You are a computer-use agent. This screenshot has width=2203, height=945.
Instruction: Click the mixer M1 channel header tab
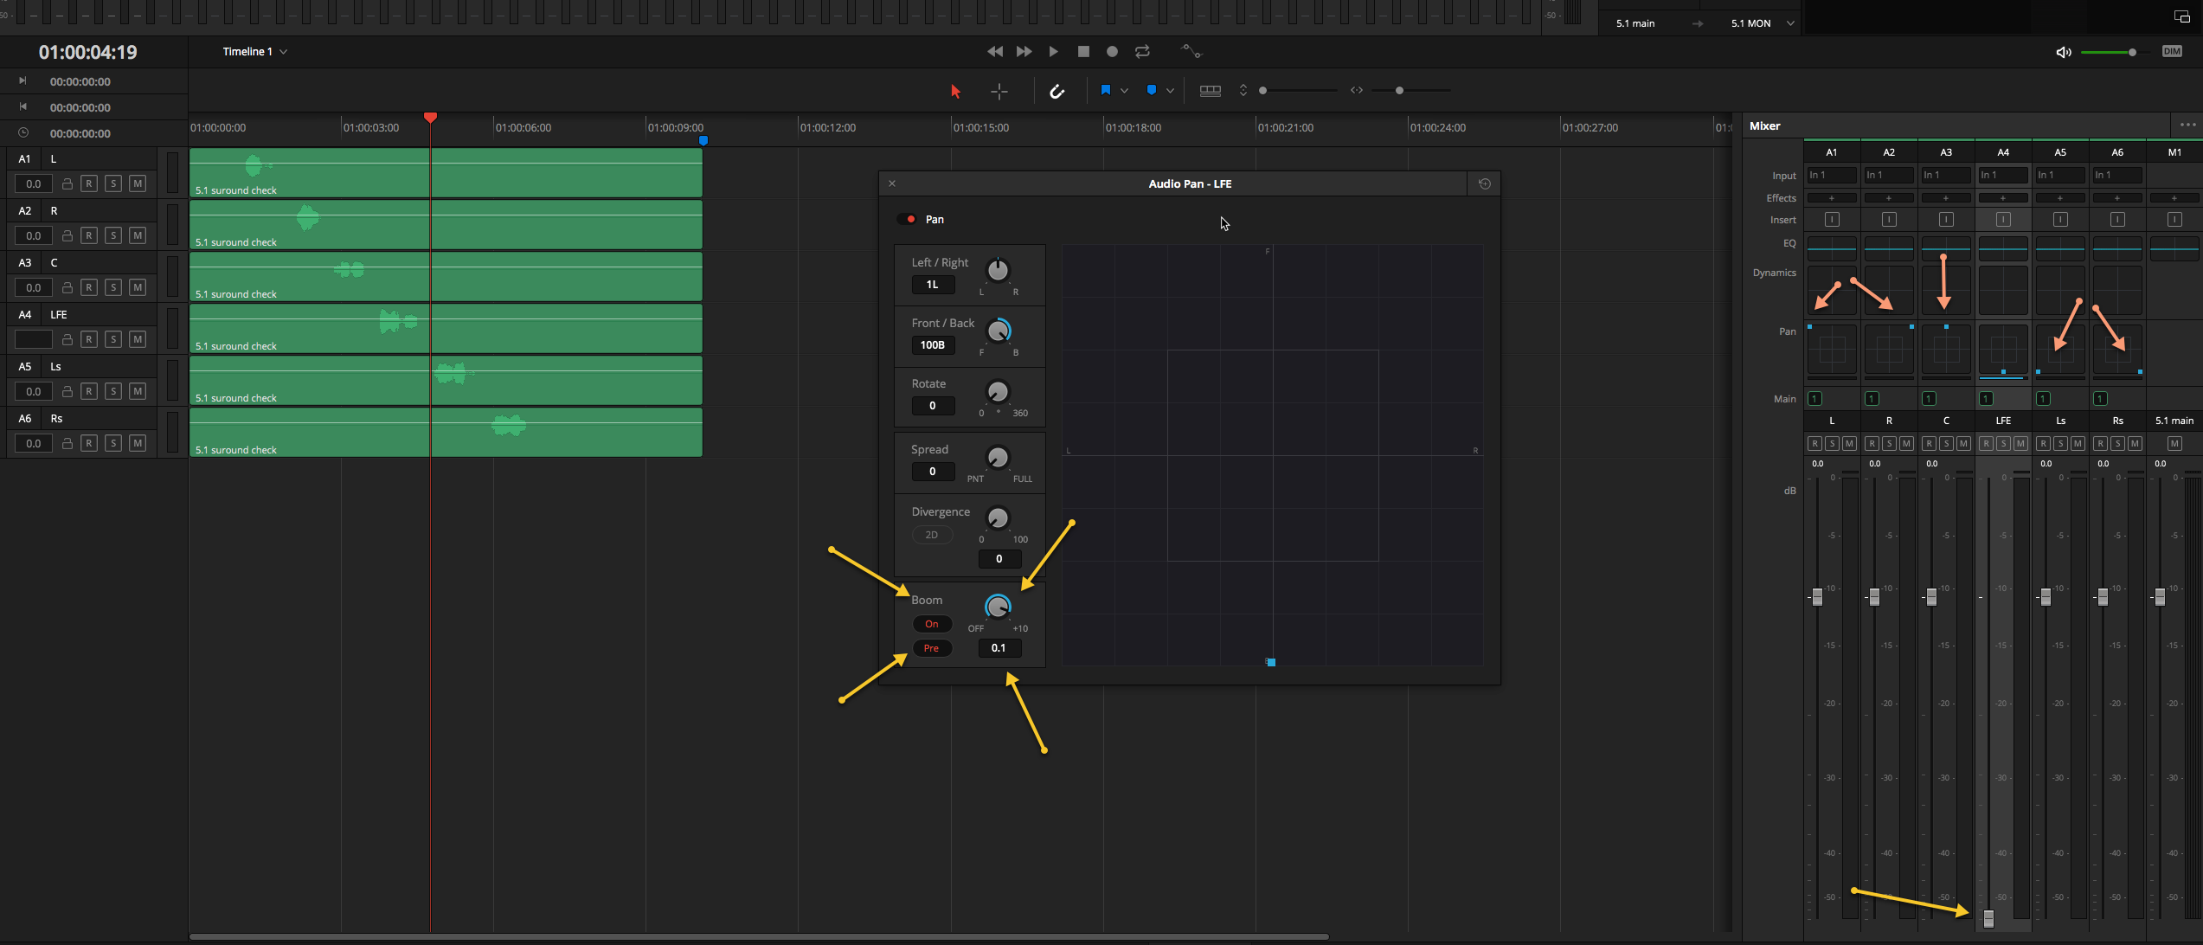pyautogui.click(x=2174, y=152)
